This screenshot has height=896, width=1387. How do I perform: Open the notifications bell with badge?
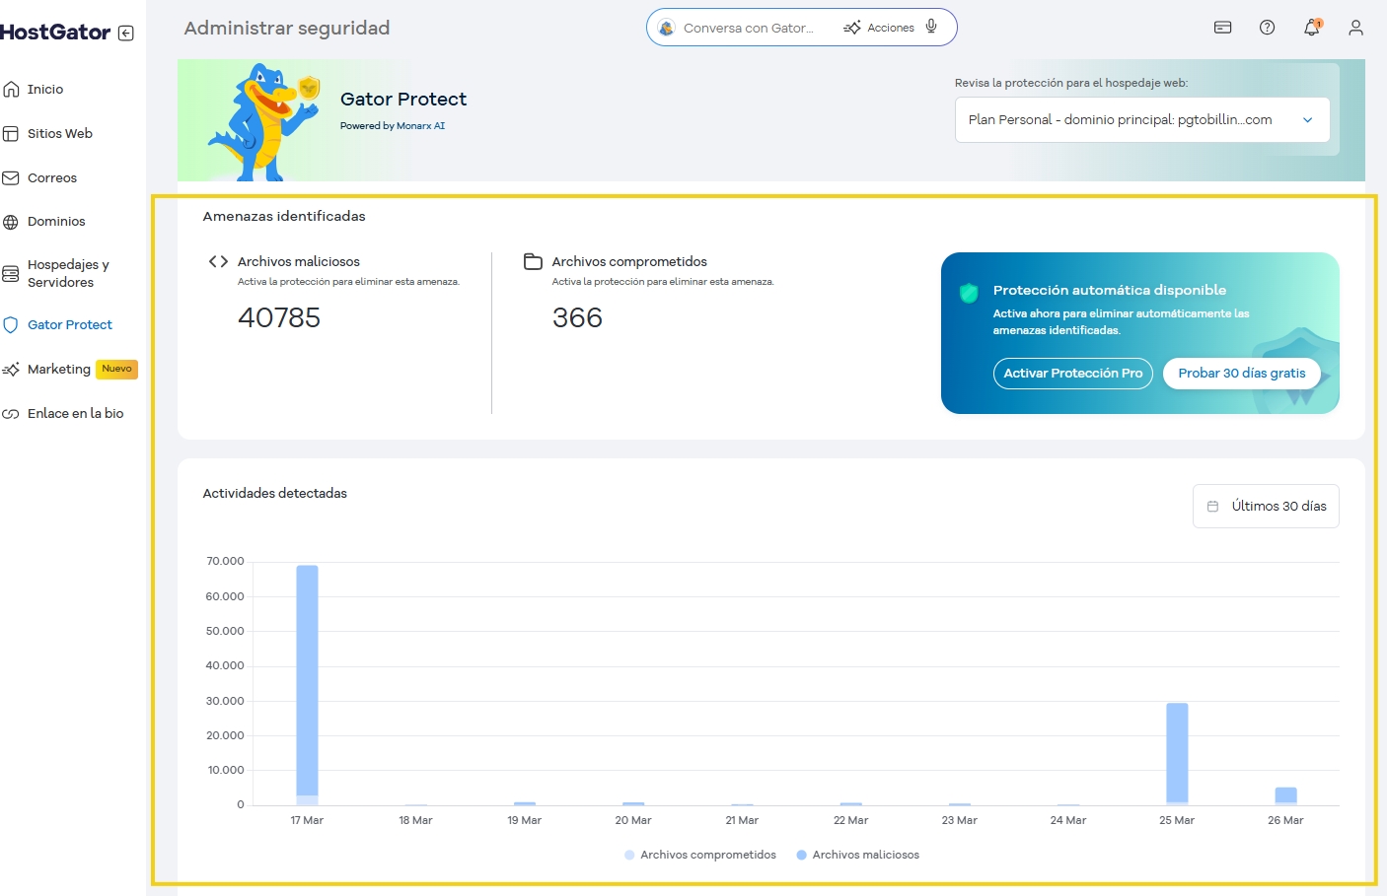tap(1311, 28)
